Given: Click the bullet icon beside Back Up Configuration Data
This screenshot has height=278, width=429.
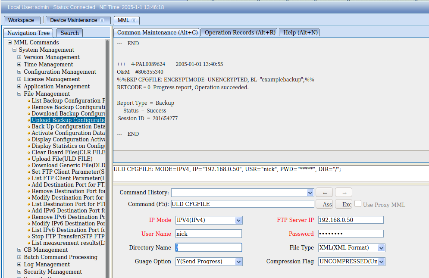Looking at the screenshot, I should (x=29, y=127).
